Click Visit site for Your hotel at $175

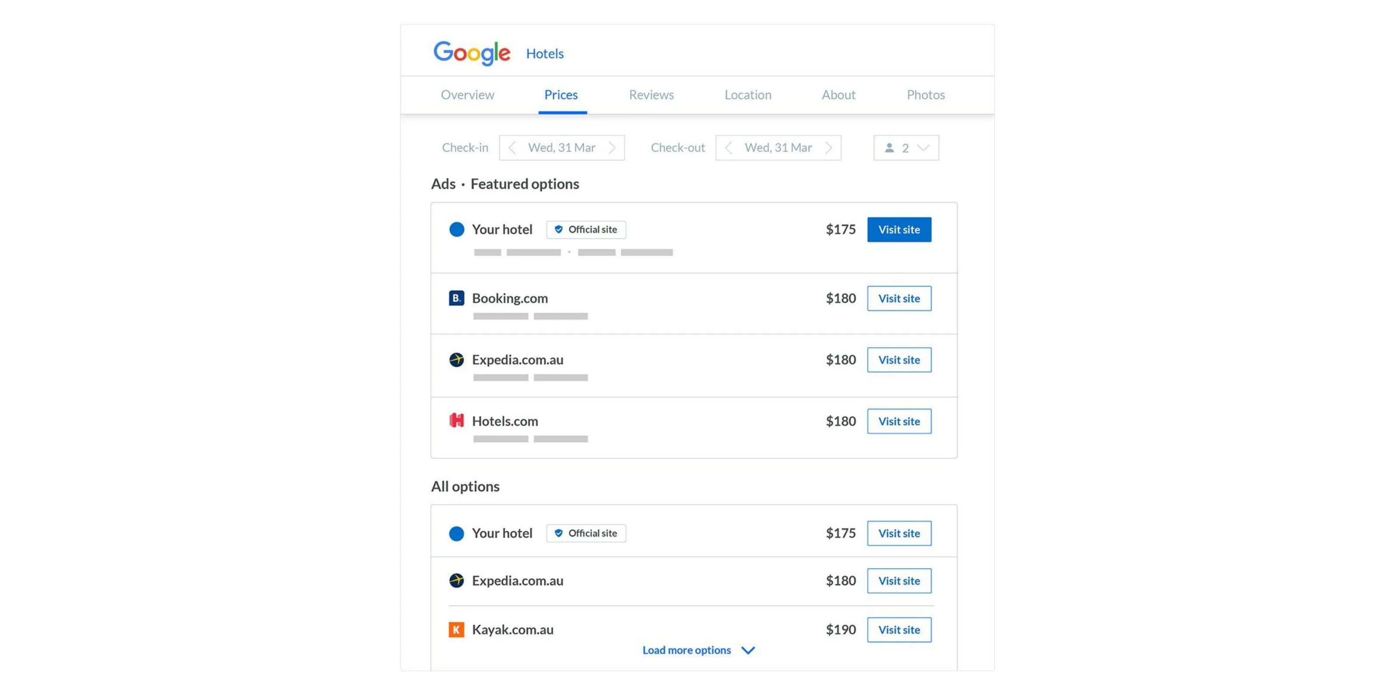tap(899, 229)
